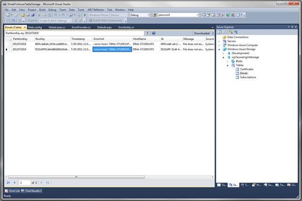The width and height of the screenshot is (302, 201).
Task: Open the Debug menu
Action: coord(52,10)
